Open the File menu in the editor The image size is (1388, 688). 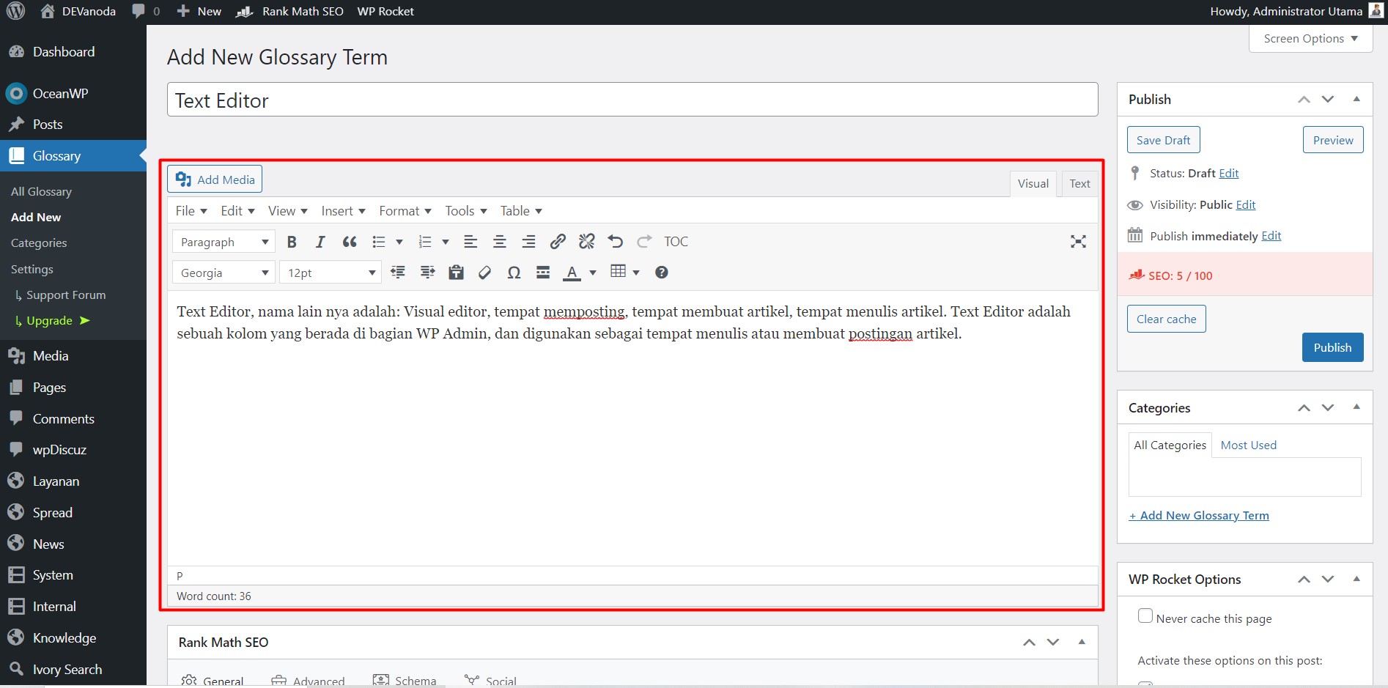tap(191, 211)
